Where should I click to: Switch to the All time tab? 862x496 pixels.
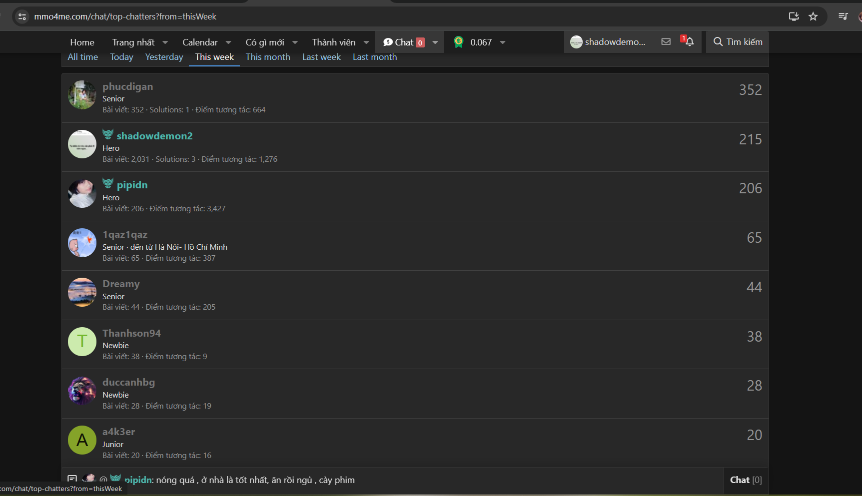tap(83, 57)
